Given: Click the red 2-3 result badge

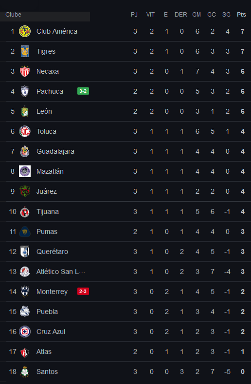Looking at the screenshot, I should (83, 291).
